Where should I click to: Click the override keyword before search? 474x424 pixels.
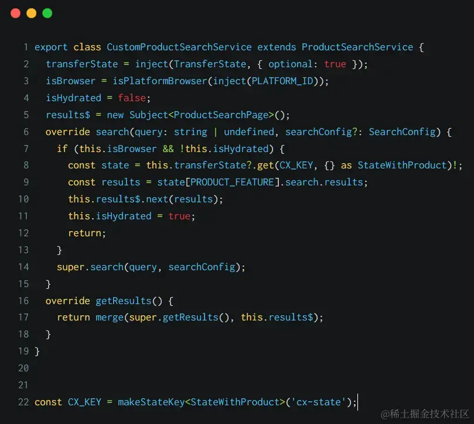(x=68, y=132)
